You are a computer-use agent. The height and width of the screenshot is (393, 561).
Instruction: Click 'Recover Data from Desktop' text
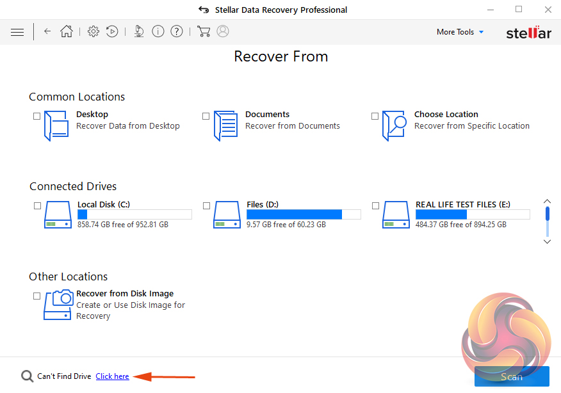128,126
